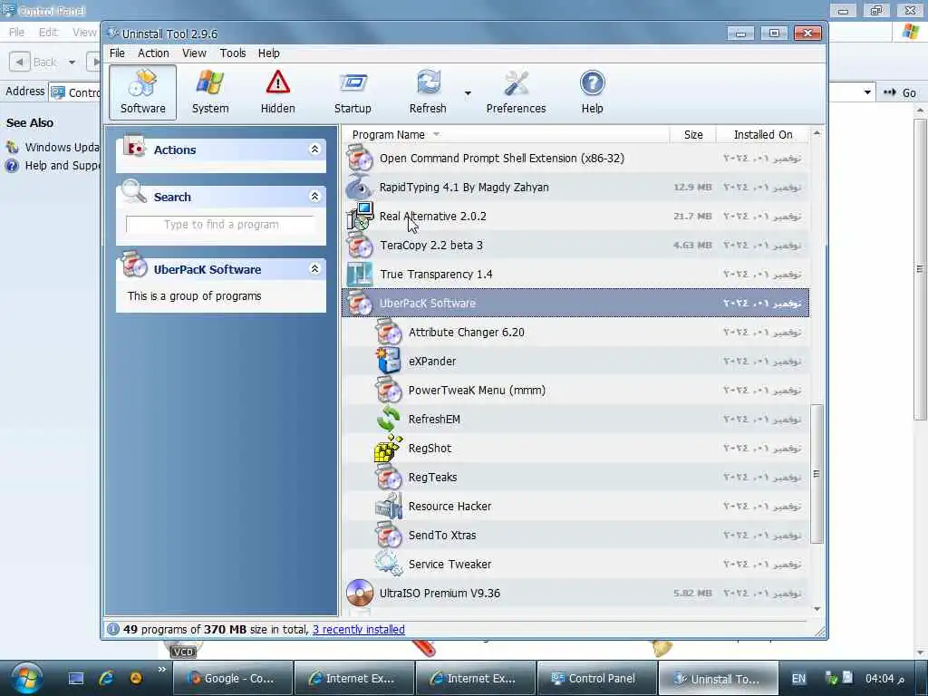This screenshot has height=696, width=928.
Task: Click the '12.9 MB' size cell
Action: tap(691, 187)
